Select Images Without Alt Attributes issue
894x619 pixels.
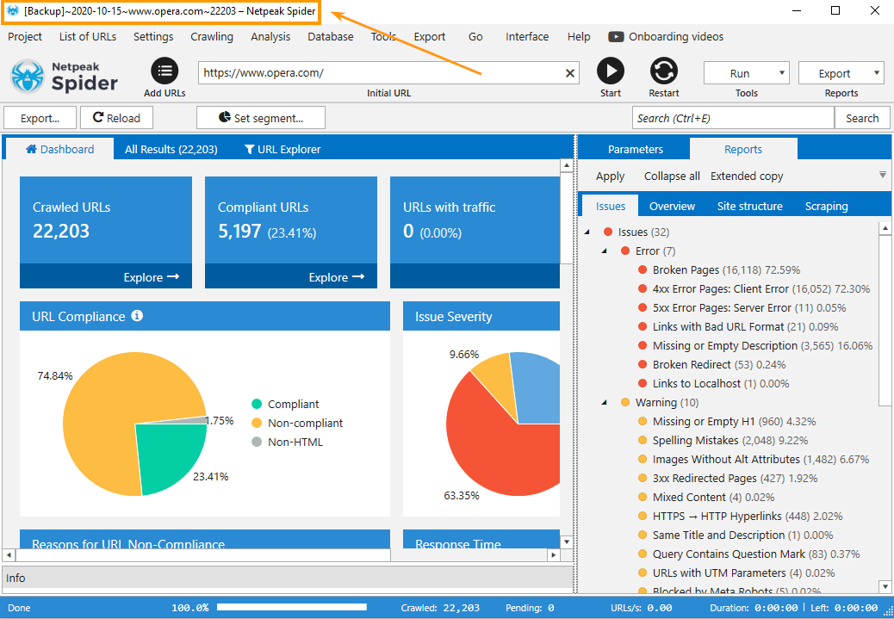(761, 460)
